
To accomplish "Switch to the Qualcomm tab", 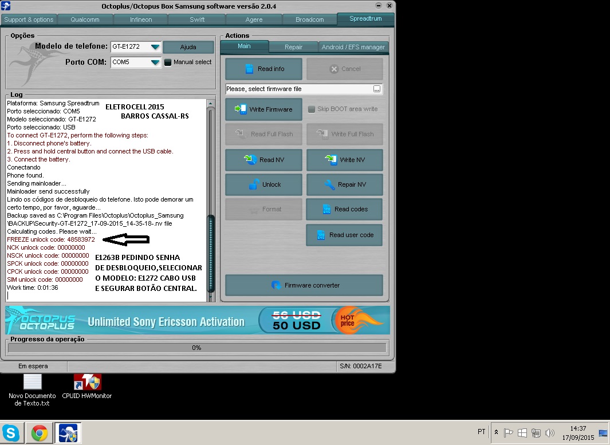I will [x=85, y=19].
